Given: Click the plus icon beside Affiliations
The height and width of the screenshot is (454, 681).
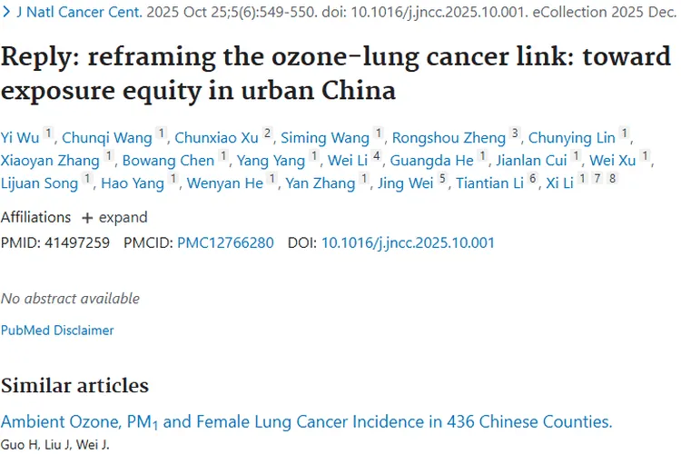Looking at the screenshot, I should point(87,218).
